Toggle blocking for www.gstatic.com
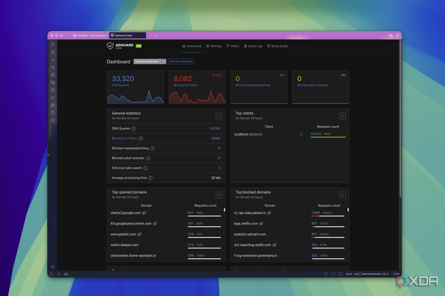Viewport: 445px width, 296px height. pos(140,234)
